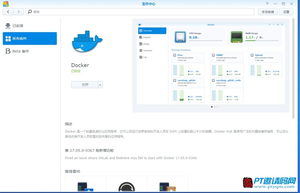Select the second screenshot carousel dot

215,107
